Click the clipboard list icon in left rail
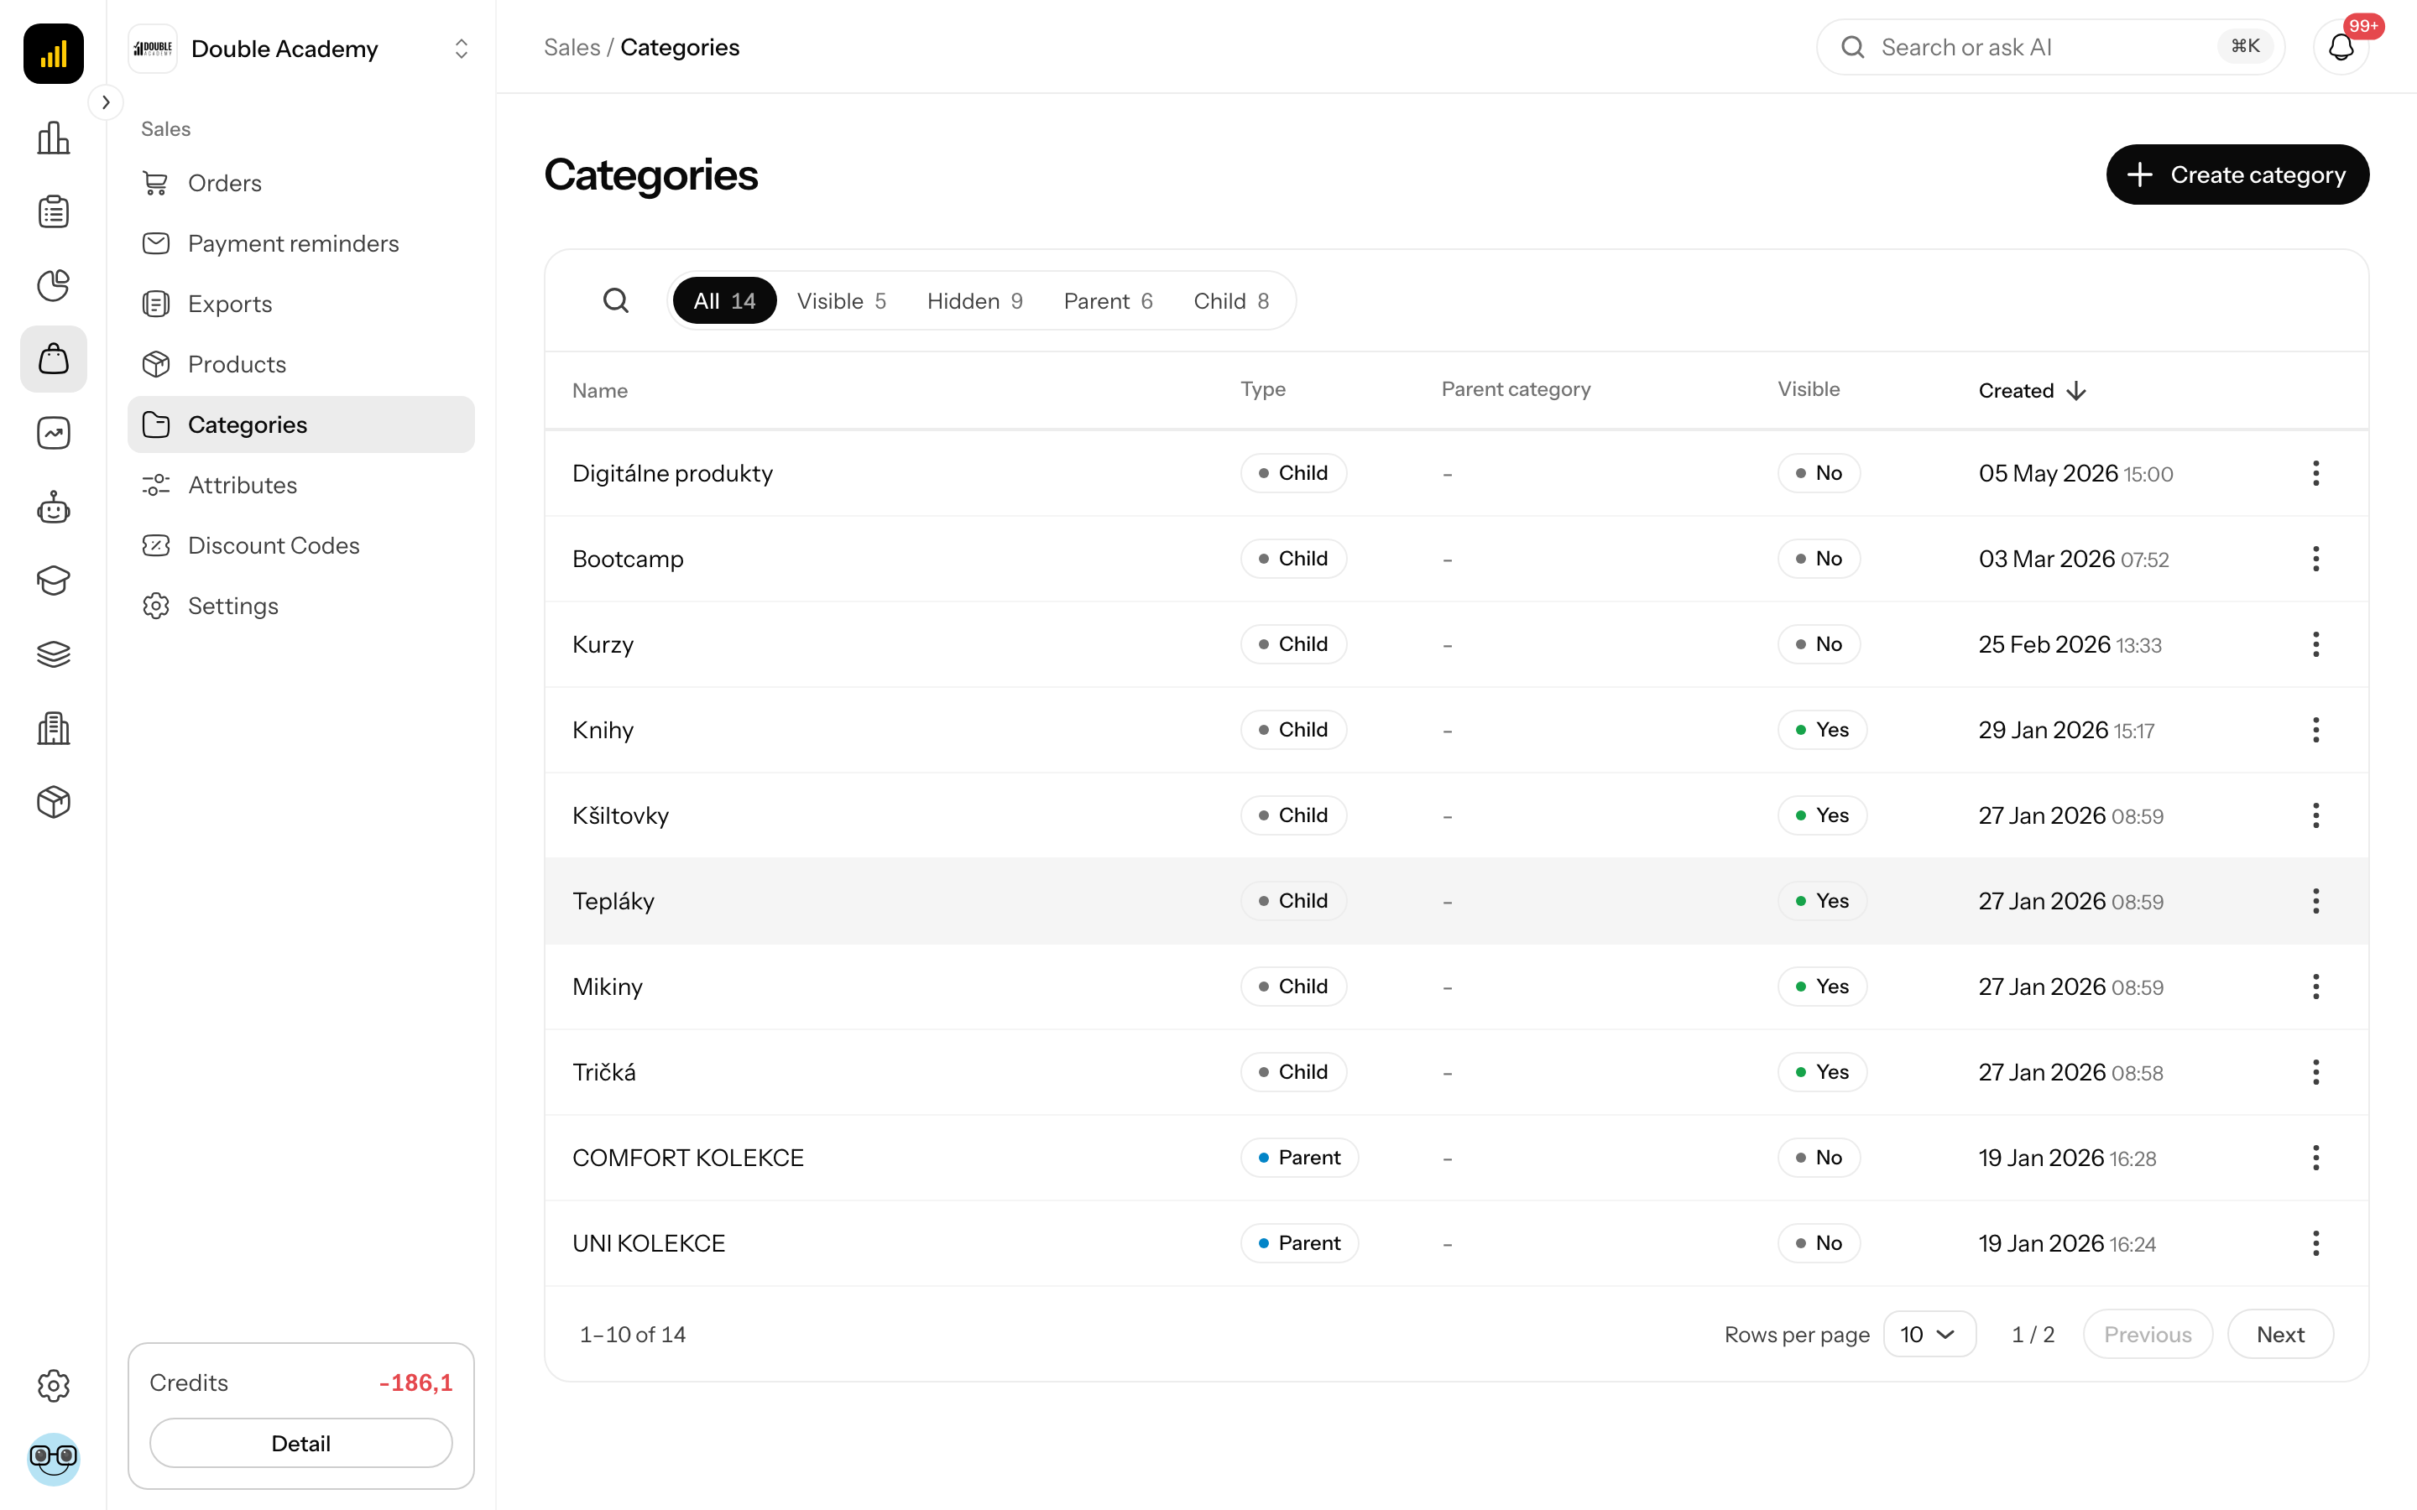This screenshot has width=2417, height=1510. point(53,211)
